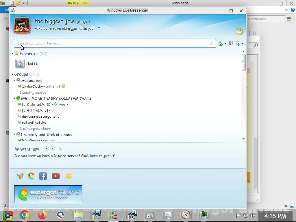The width and height of the screenshot is (296, 222).
Task: Click the display name the biggest jew
Action: click(54, 21)
